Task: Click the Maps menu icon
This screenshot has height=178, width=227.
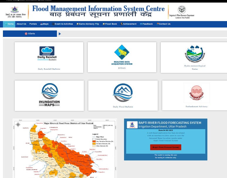Action: [41, 24]
